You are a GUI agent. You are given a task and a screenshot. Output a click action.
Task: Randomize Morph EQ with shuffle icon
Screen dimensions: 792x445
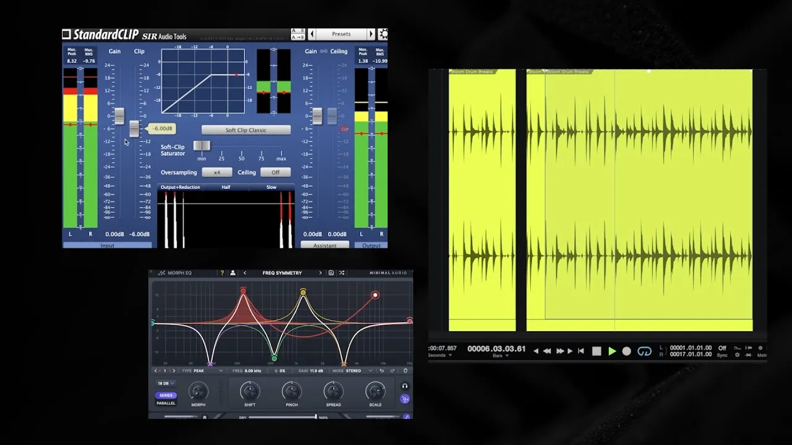coord(342,273)
